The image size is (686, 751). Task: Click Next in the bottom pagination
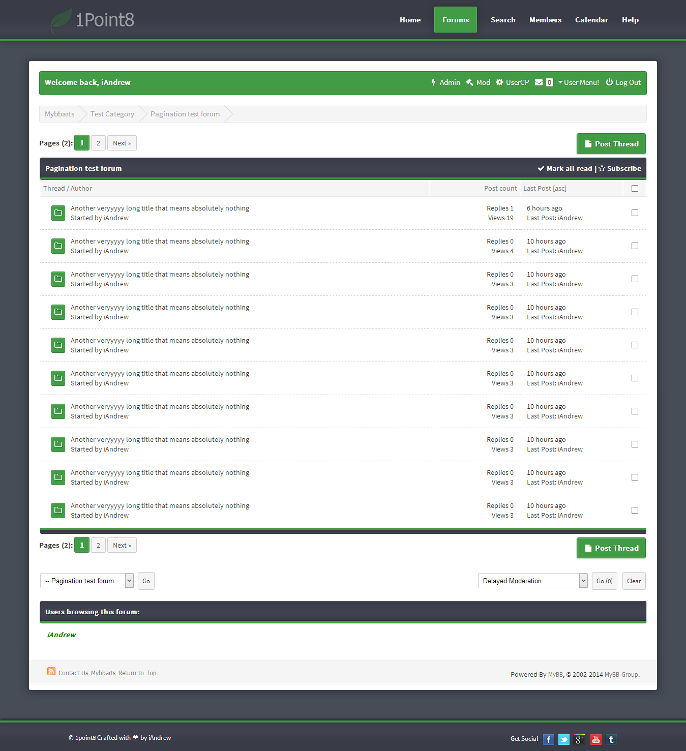tap(122, 545)
